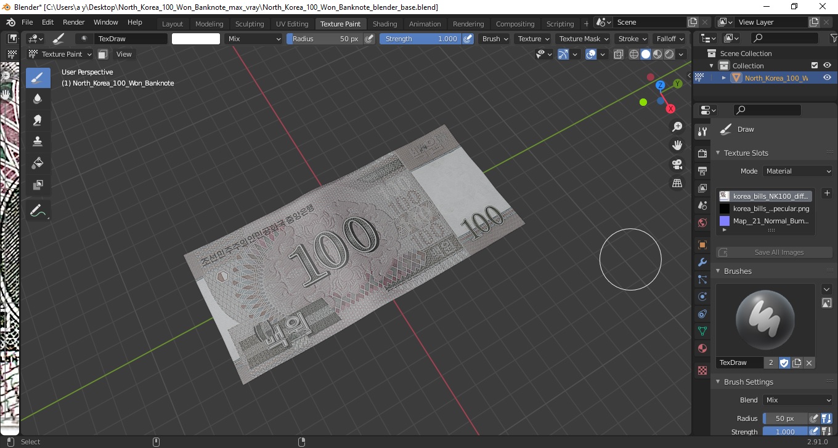This screenshot has height=448, width=838.
Task: Add a new texture slot with plus
Action: pos(827,193)
